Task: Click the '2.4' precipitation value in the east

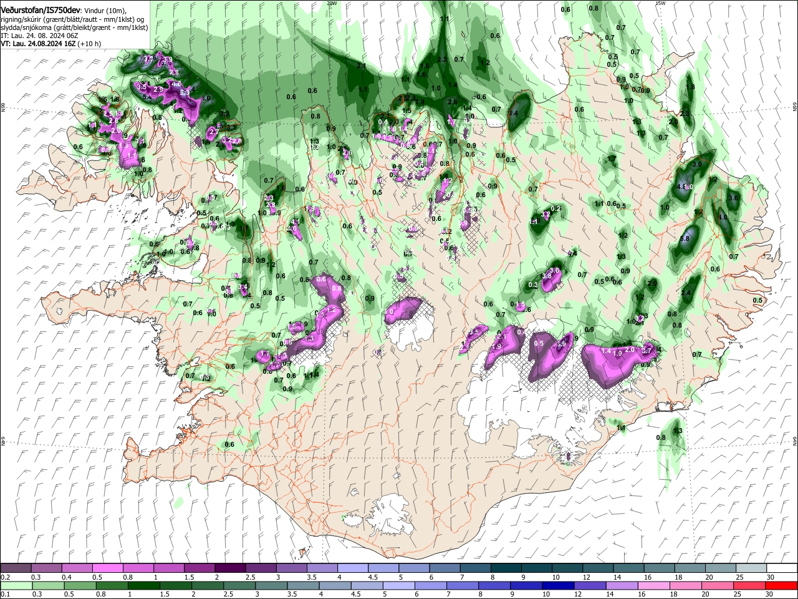Action: coord(686,293)
